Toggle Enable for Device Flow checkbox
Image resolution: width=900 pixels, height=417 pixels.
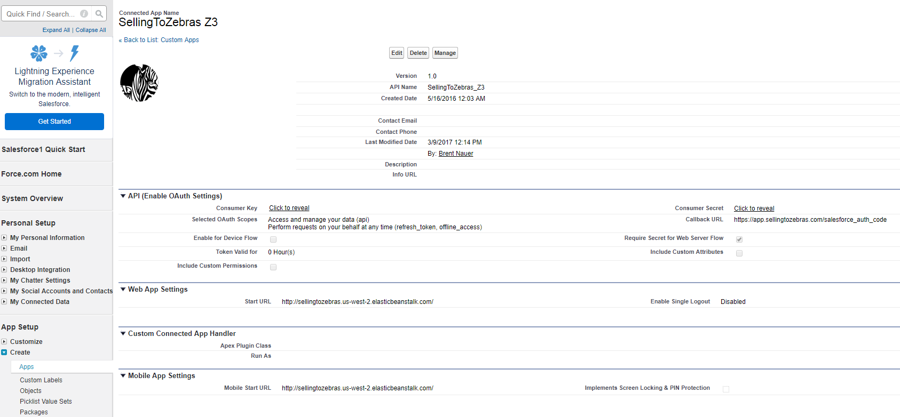click(x=273, y=239)
